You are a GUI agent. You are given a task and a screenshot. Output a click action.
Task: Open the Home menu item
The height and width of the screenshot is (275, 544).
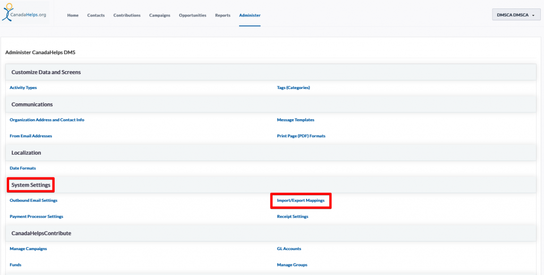tap(73, 15)
